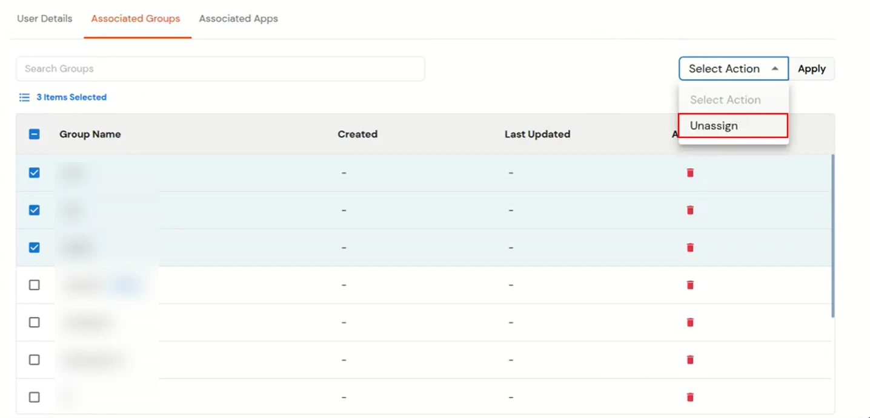The width and height of the screenshot is (870, 418).
Task: Uncheck the first selected group checkbox
Action: (35, 173)
